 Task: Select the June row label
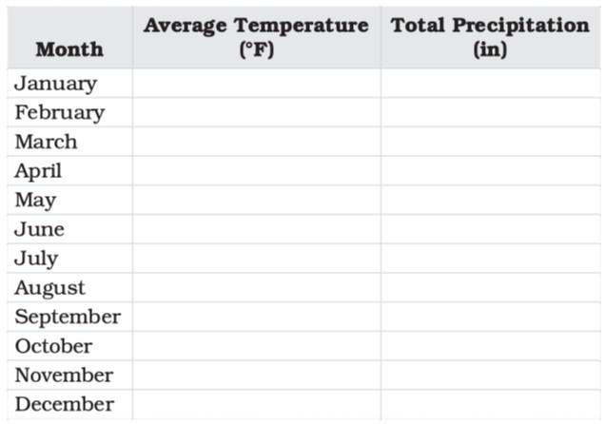tap(39, 229)
